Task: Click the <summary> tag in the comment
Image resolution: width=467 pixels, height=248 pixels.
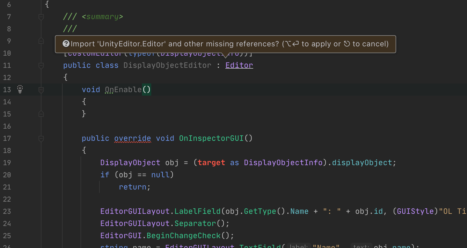Action: coord(103,17)
